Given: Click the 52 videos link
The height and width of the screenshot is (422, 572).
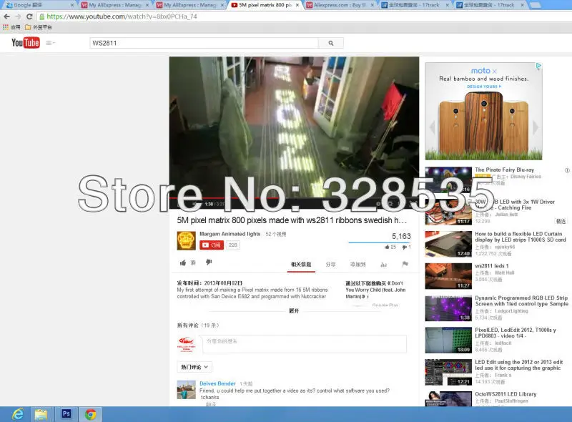Looking at the screenshot, I should (276, 234).
